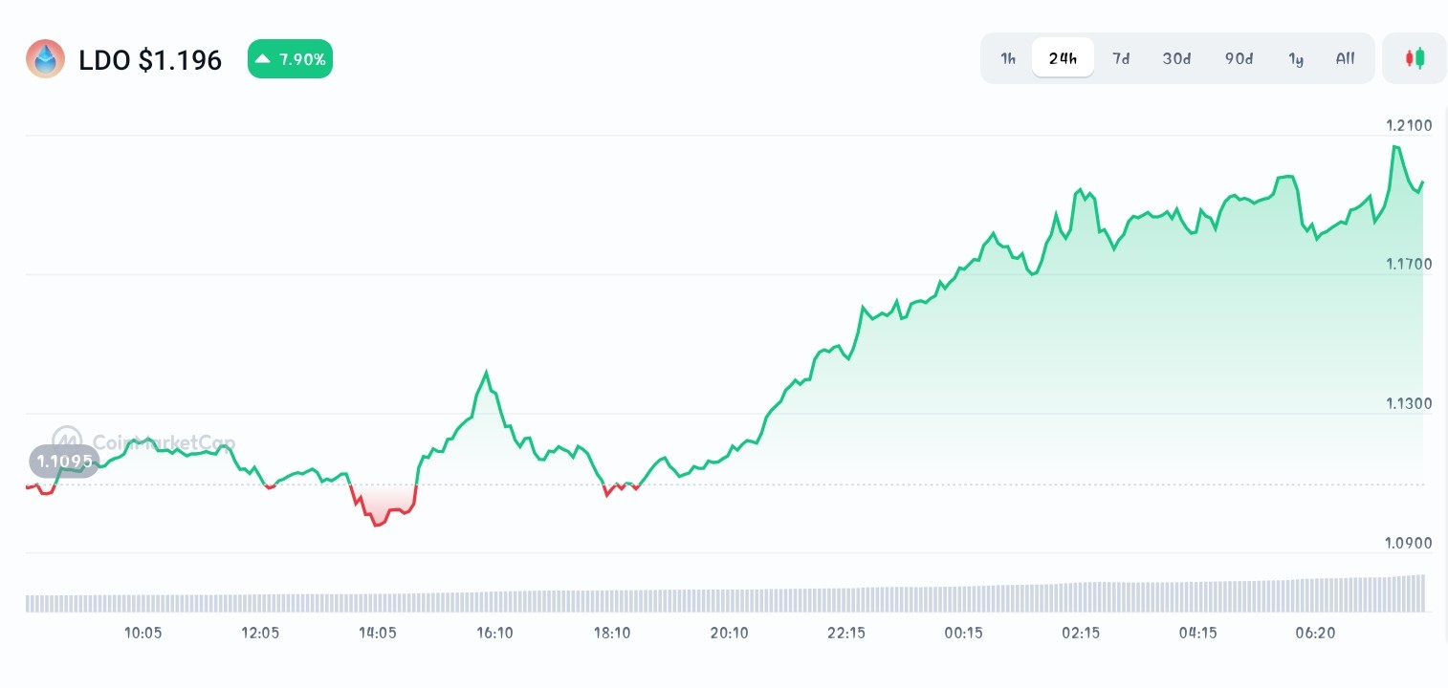Click the 18:10 time axis label

click(612, 633)
